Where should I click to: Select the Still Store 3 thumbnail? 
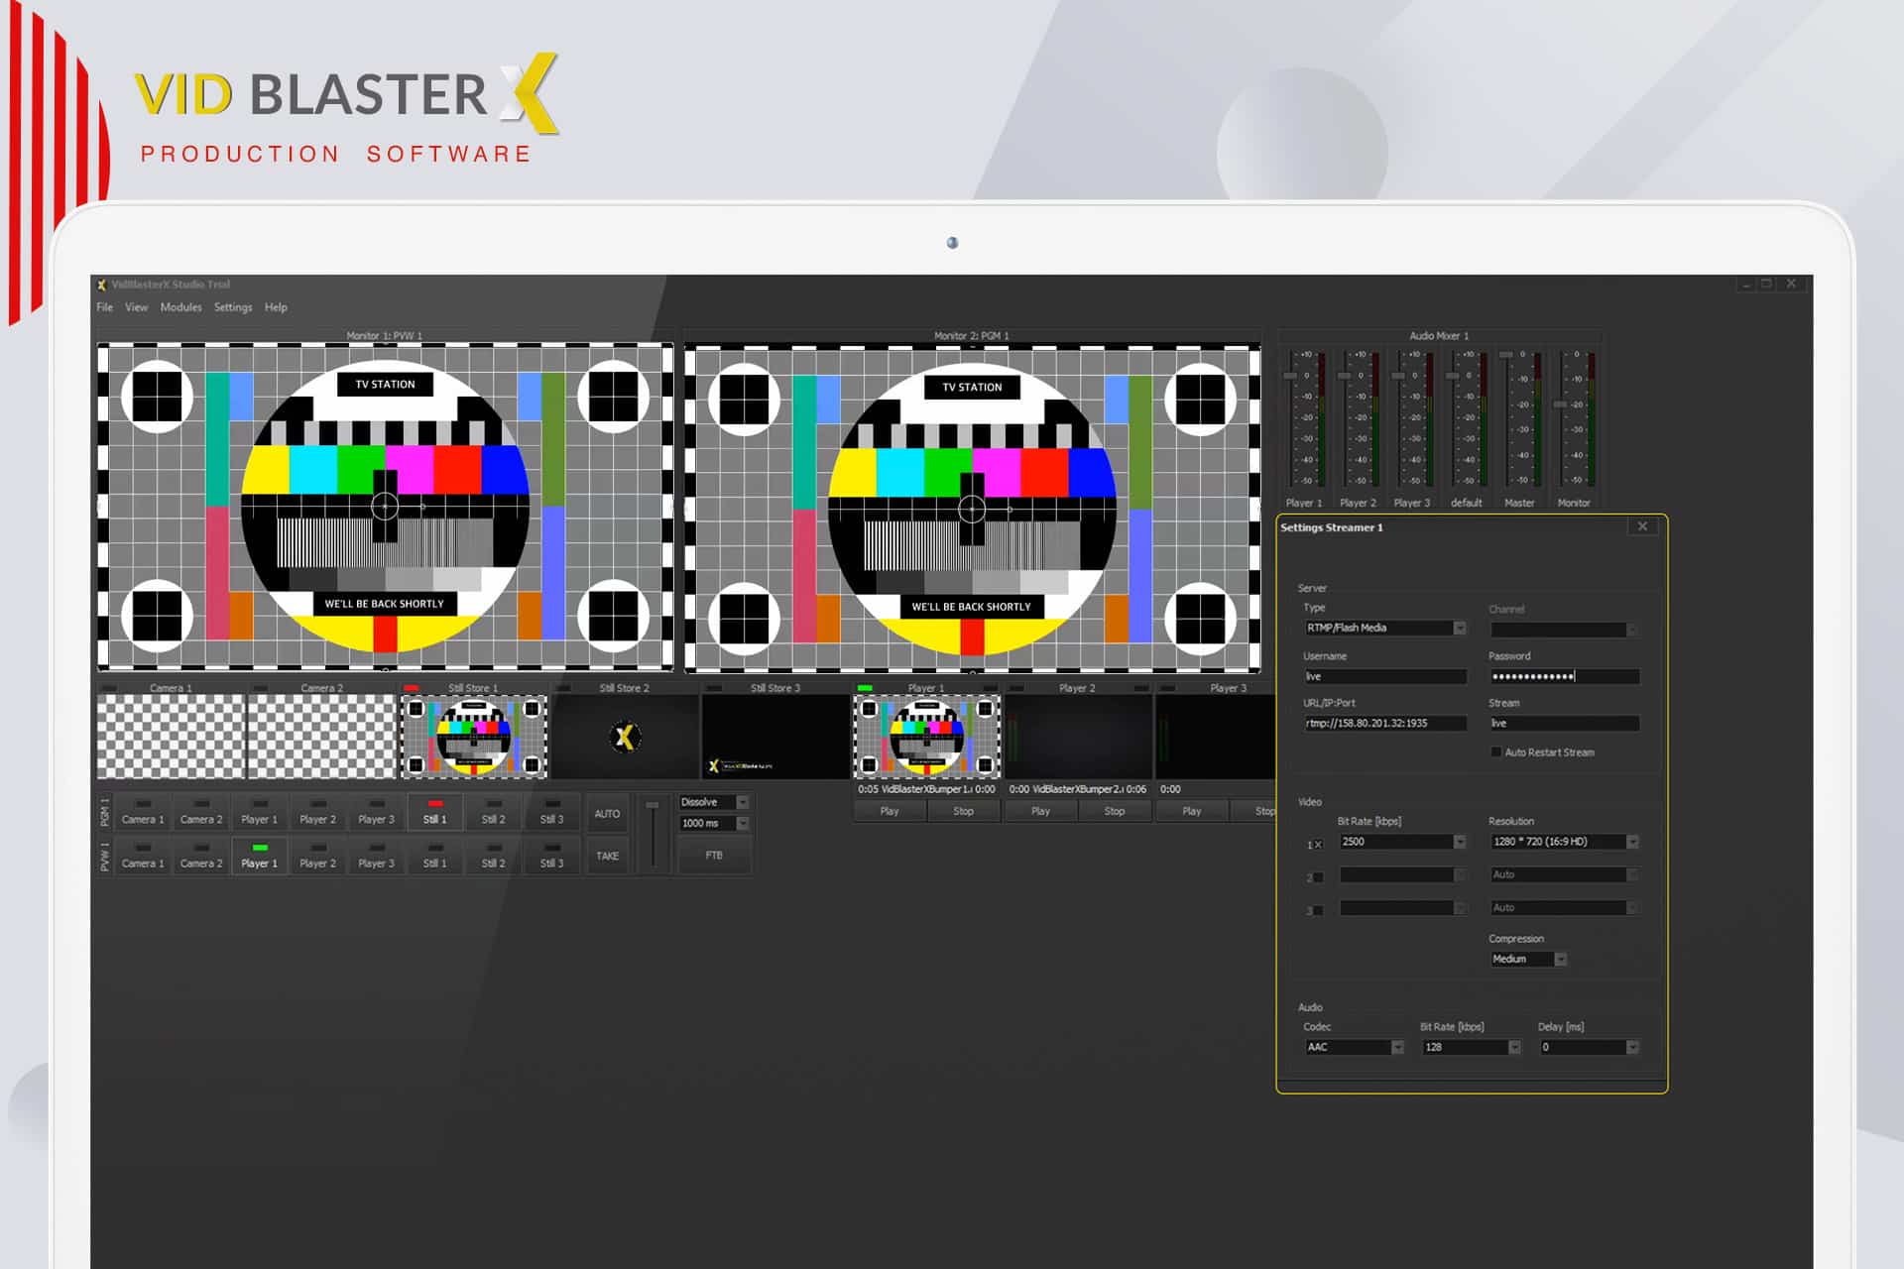[775, 736]
